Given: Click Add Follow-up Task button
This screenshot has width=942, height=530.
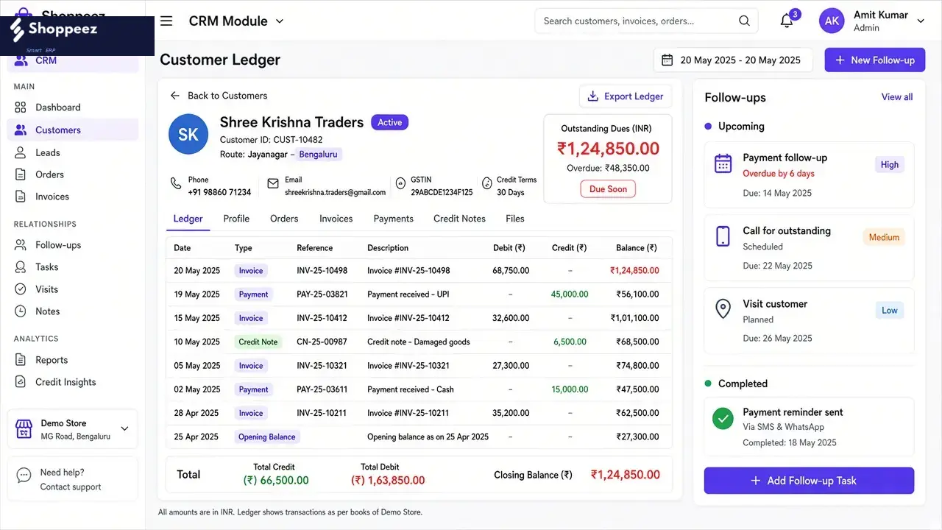Looking at the screenshot, I should click(x=809, y=481).
